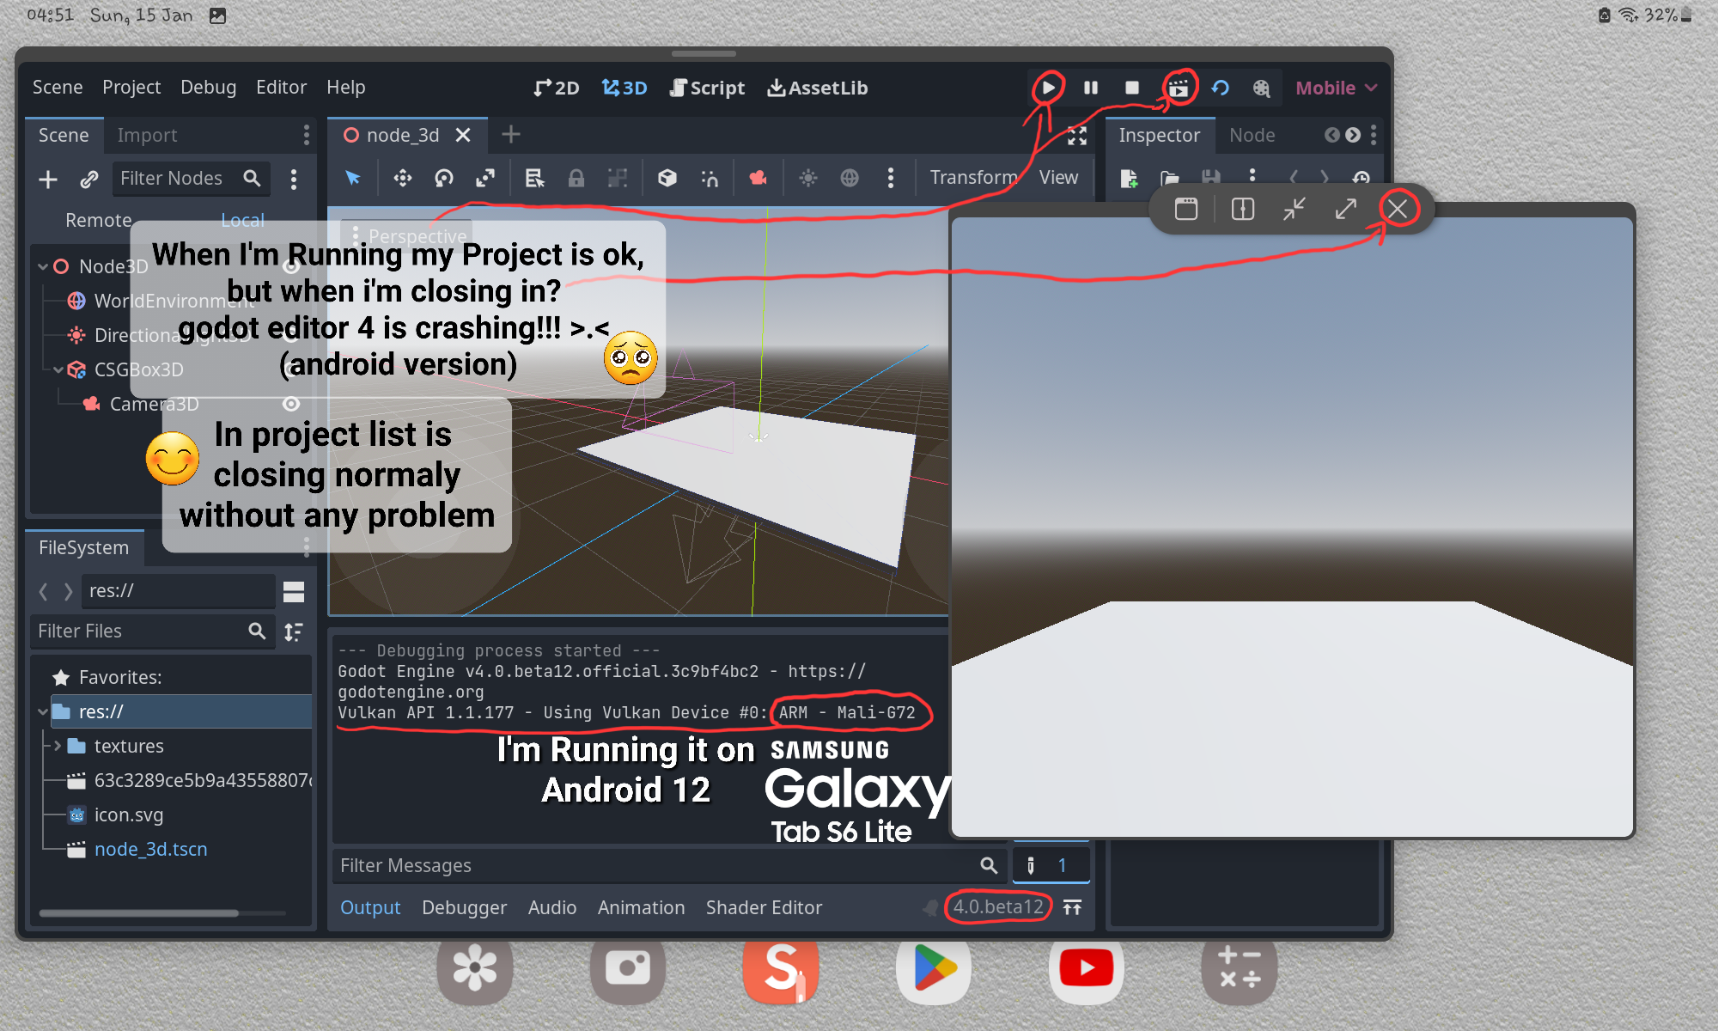Screen dimensions: 1718x1031
Task: Collapse the res:// folder
Action: (43, 711)
